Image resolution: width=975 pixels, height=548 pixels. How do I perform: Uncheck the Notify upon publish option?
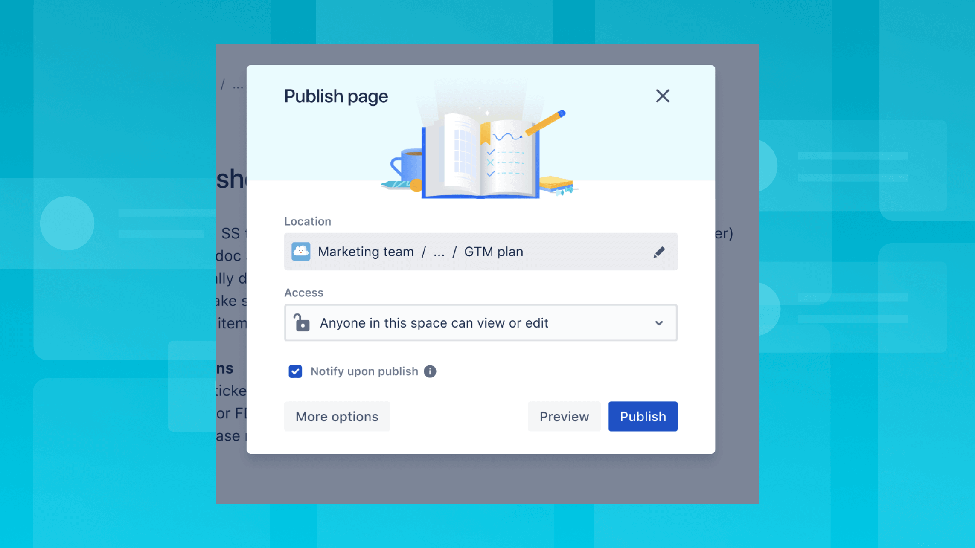pos(295,371)
